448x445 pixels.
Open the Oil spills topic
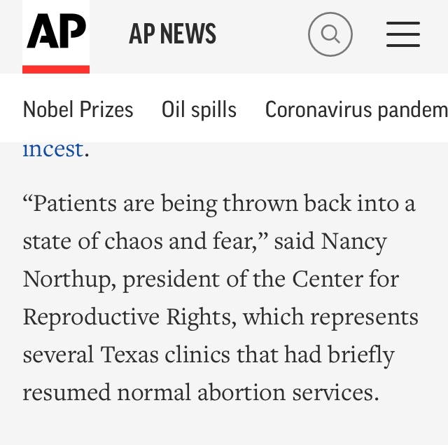coord(199,109)
